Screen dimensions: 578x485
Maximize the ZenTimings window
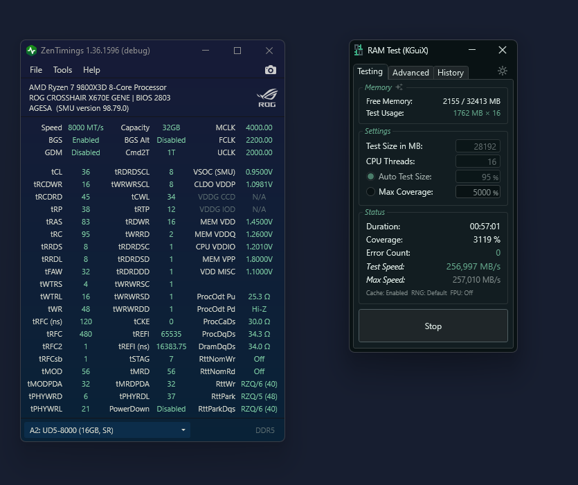click(237, 51)
